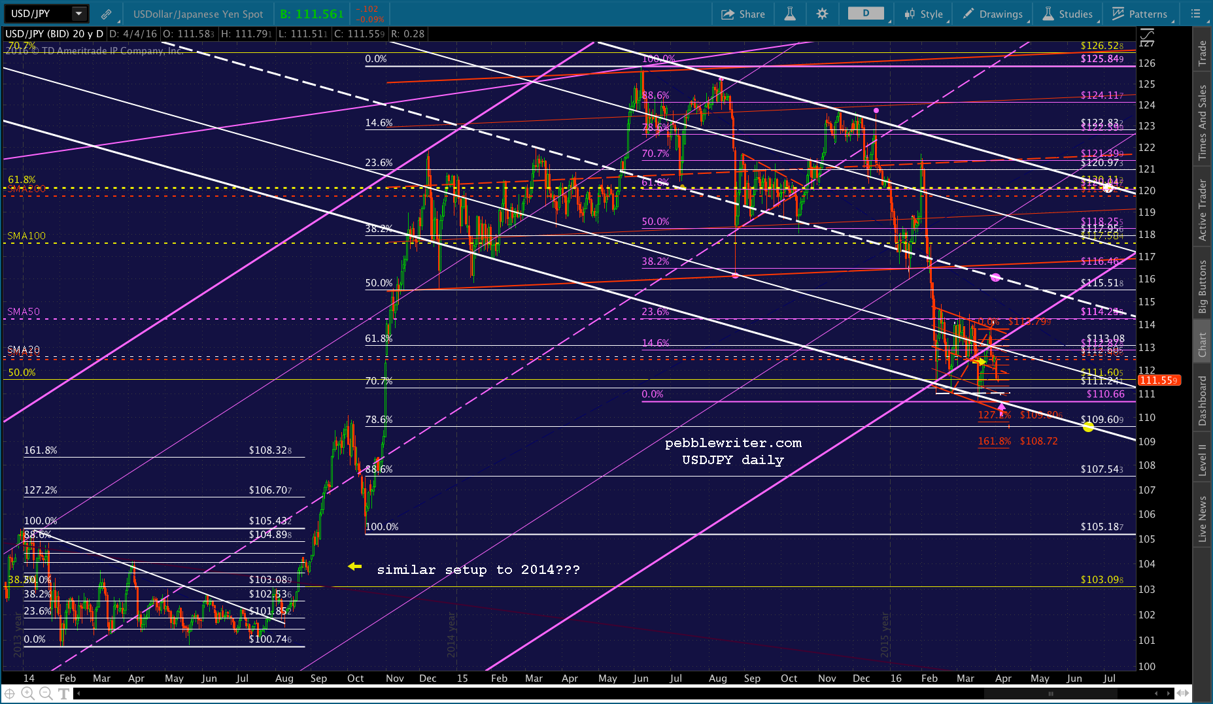Open the Style candlestick menu
Screen dimensions: 1213x704
coord(923,14)
